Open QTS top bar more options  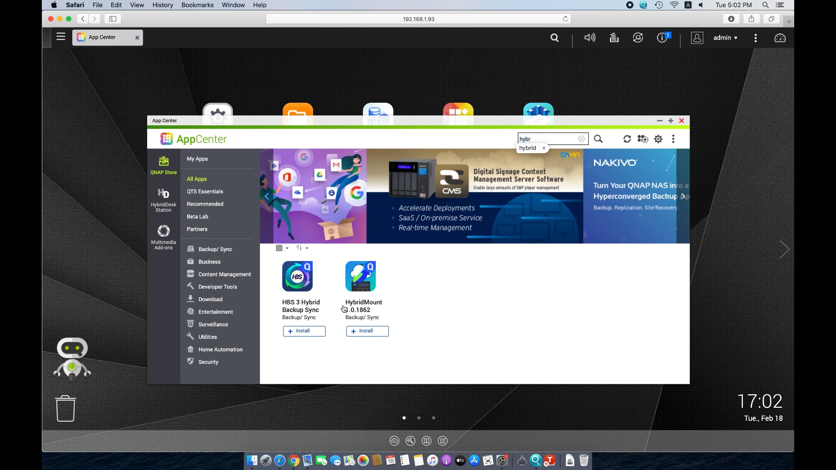click(755, 38)
